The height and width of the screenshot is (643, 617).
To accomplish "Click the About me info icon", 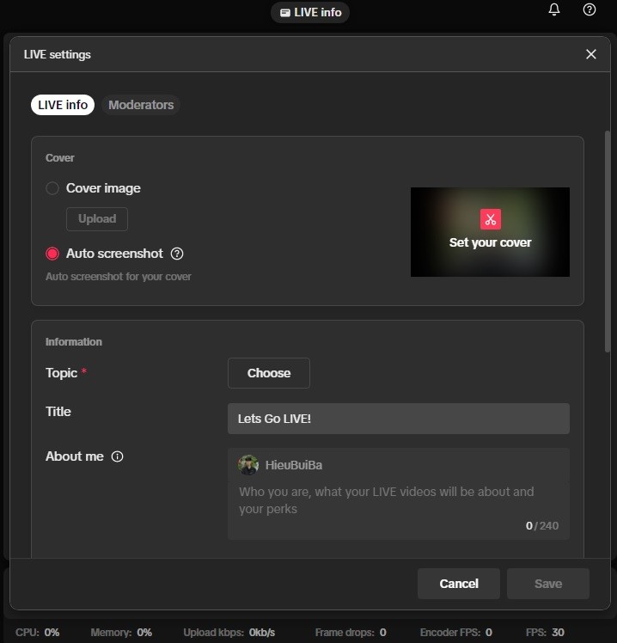I will click(117, 456).
